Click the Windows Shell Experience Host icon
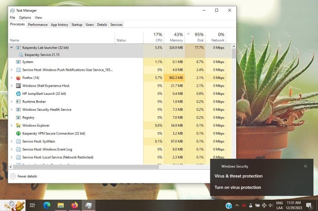Screen dimensions: 318x211 18,86
